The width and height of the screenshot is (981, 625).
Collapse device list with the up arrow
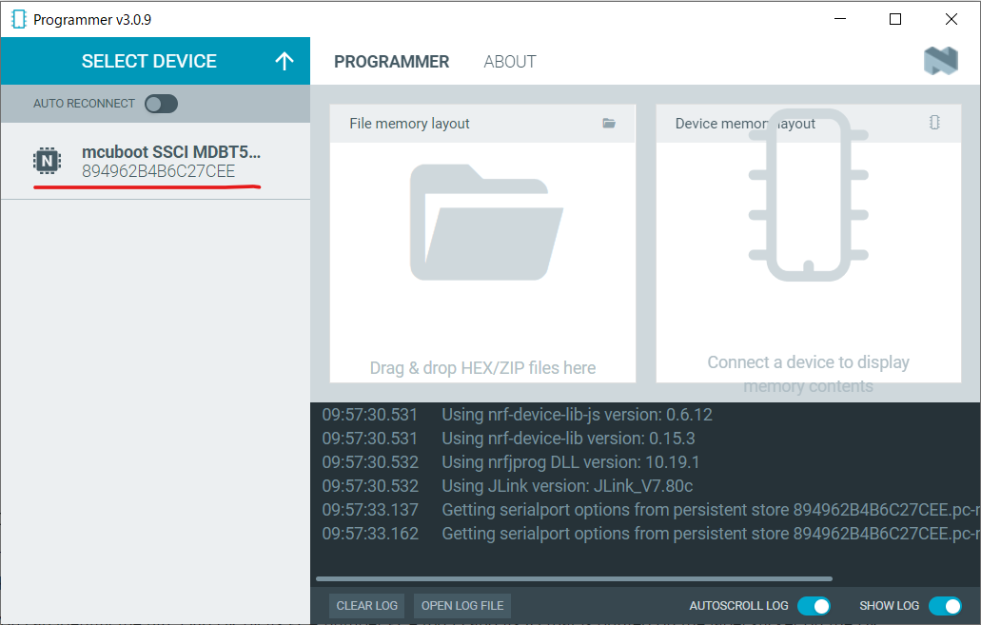(x=284, y=61)
